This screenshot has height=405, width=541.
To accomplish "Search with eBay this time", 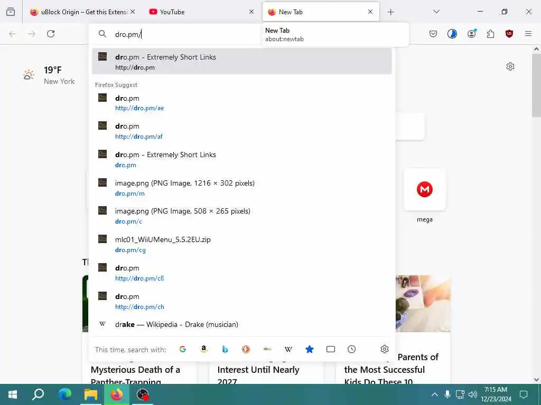I will click(x=267, y=349).
